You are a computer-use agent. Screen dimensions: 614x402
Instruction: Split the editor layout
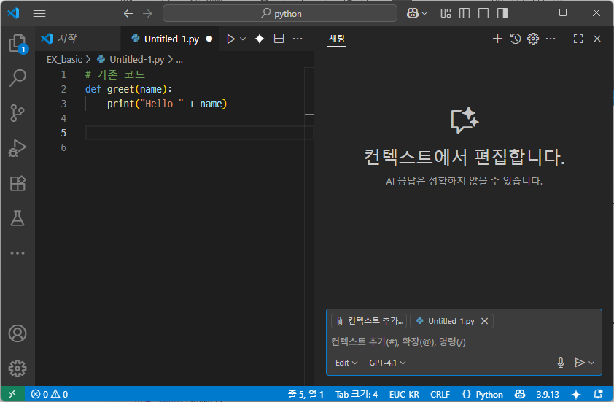[x=279, y=39]
